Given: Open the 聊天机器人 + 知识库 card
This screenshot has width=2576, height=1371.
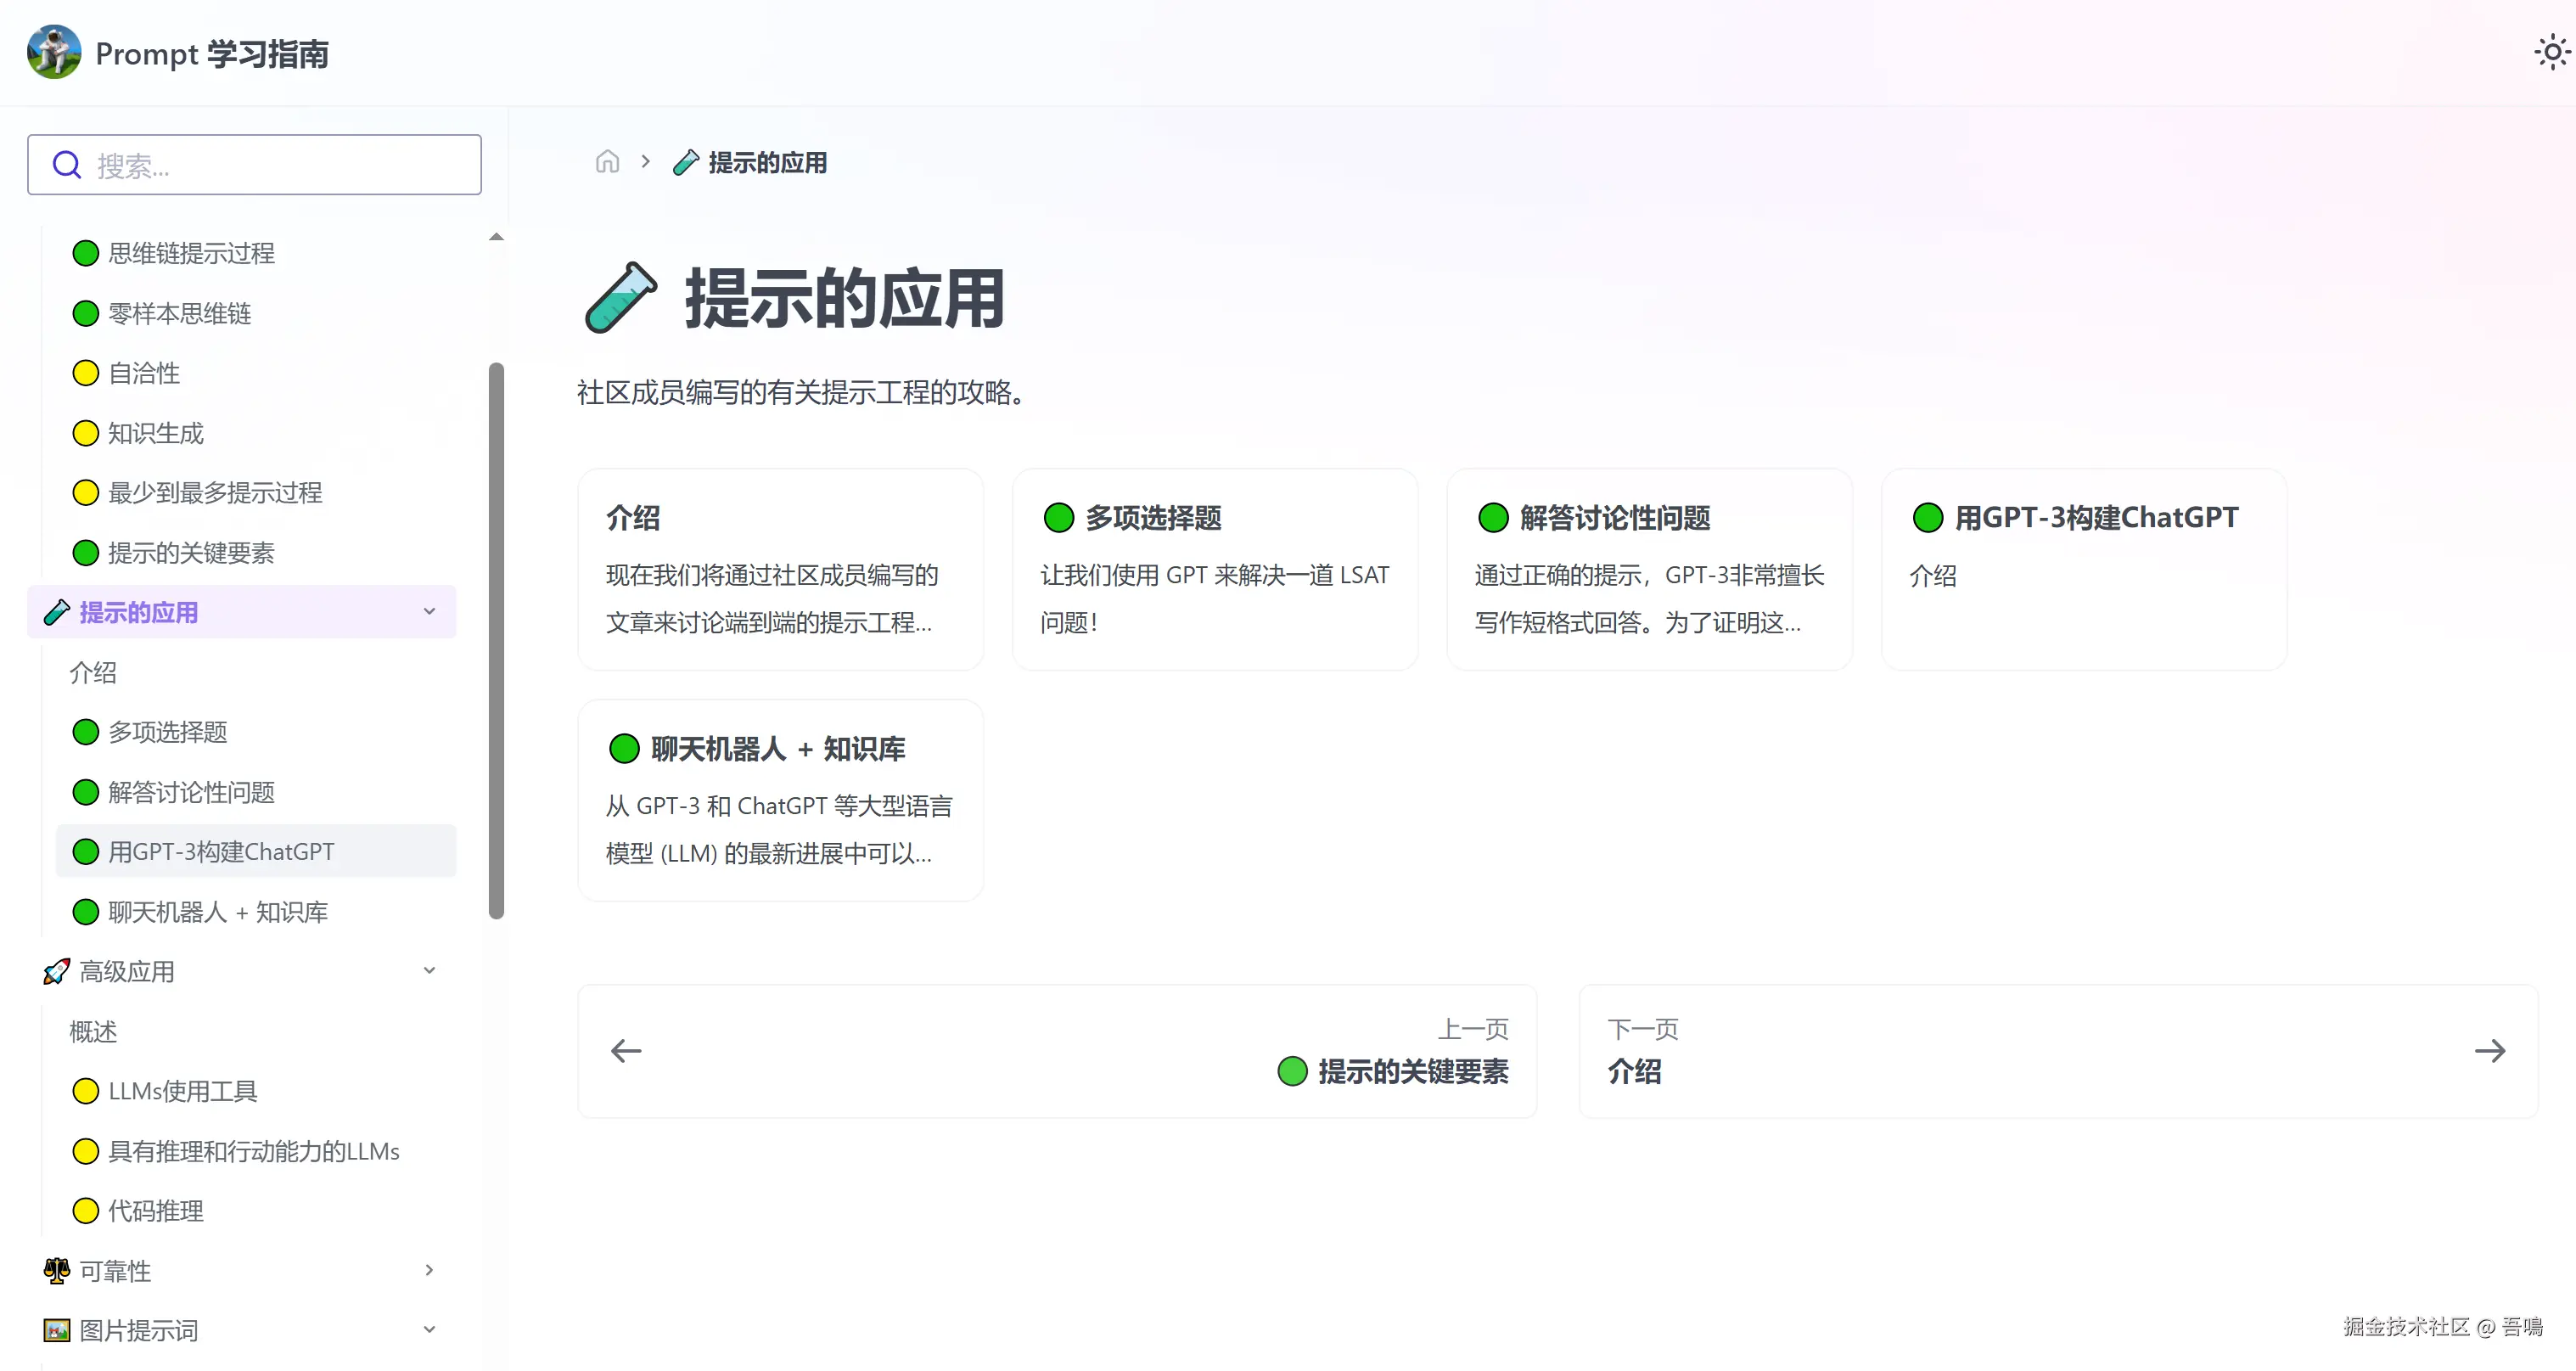Looking at the screenshot, I should pyautogui.click(x=780, y=800).
